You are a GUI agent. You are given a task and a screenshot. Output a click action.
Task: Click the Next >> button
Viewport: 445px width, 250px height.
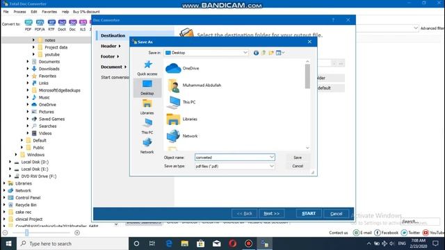click(272, 213)
